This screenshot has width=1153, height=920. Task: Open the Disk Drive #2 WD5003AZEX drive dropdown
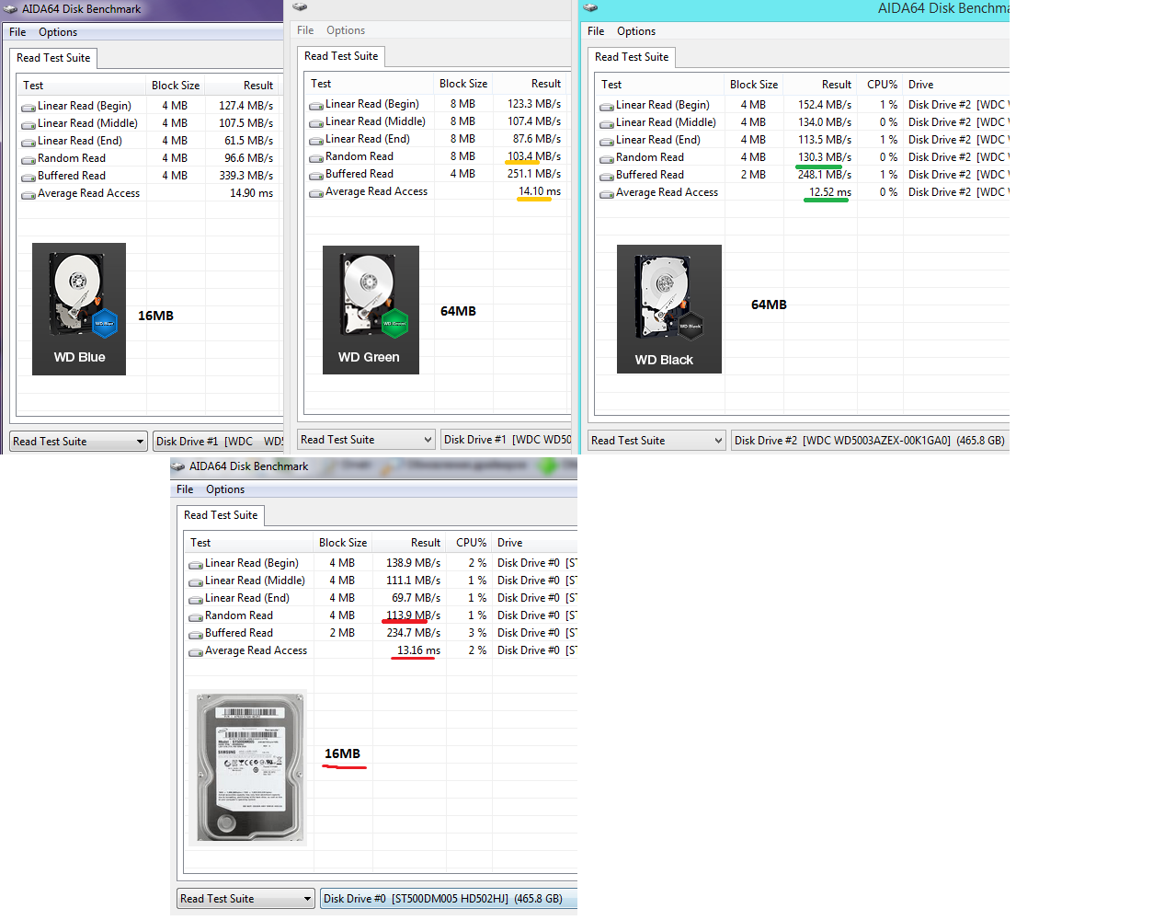(x=870, y=441)
